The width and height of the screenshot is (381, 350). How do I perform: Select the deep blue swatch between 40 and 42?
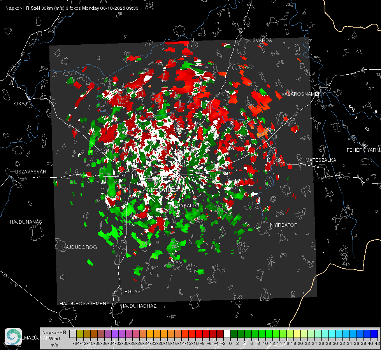pos(374,334)
